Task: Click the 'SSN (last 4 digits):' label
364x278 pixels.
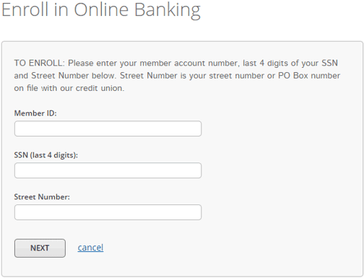Action: [x=46, y=155]
